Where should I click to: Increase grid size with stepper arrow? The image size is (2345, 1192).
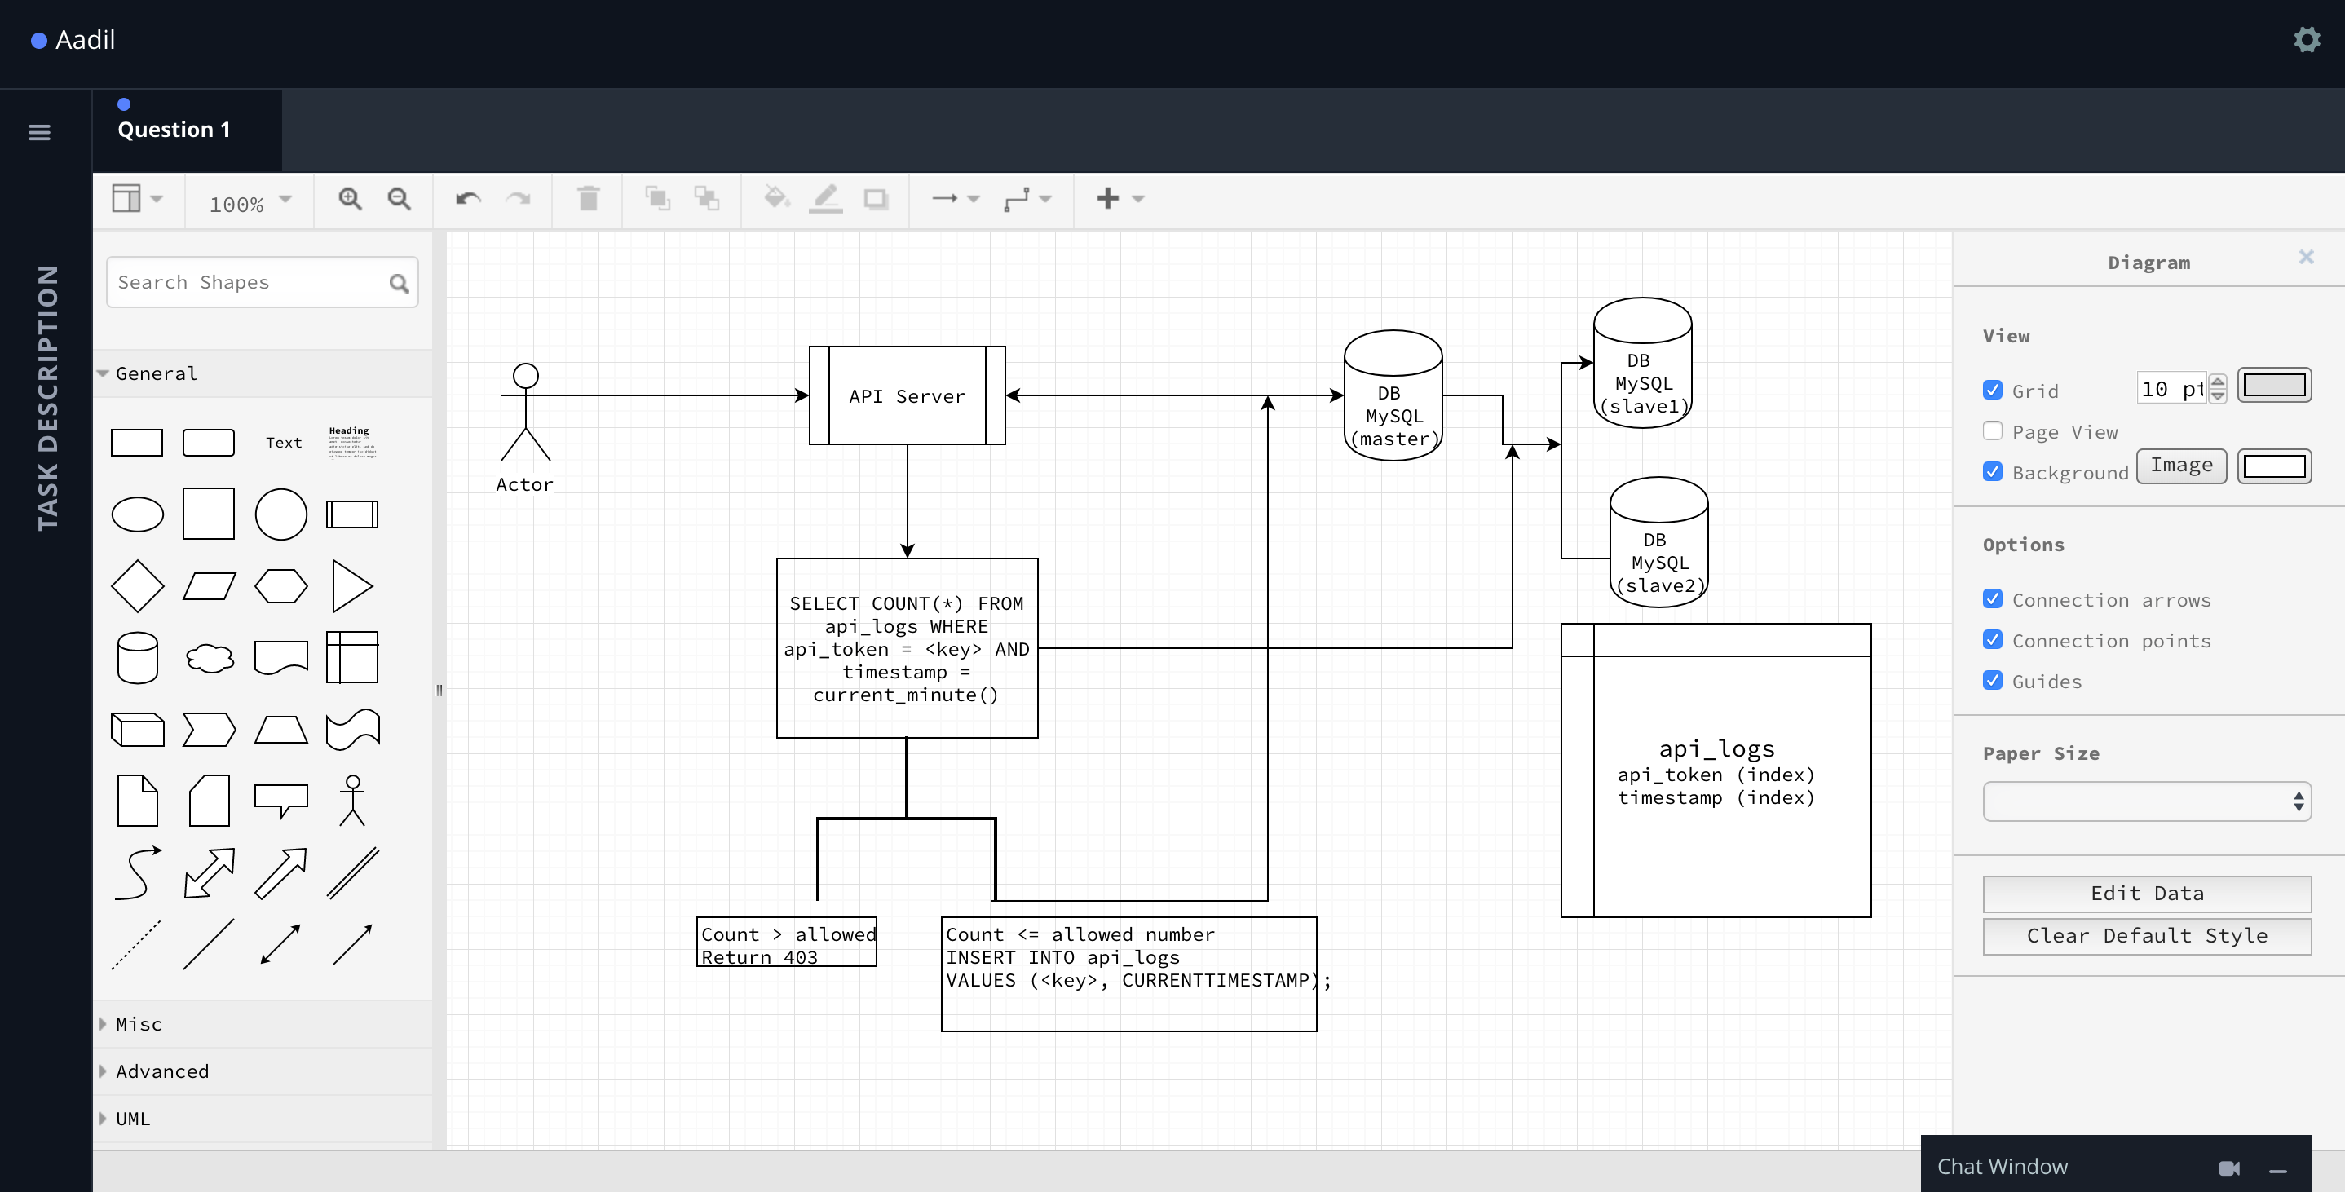coord(2217,382)
